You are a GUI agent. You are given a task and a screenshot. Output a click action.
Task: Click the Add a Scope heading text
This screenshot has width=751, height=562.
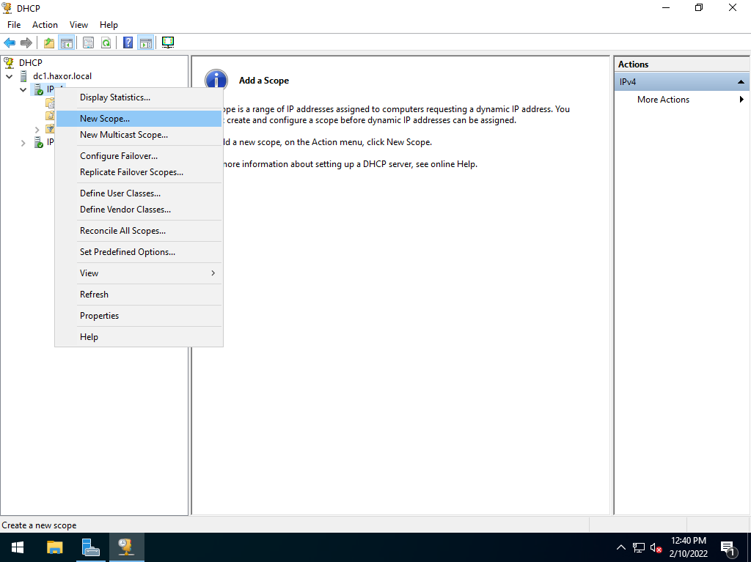click(264, 81)
